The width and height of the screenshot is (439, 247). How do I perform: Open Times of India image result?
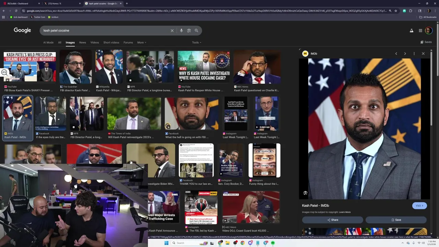tap(134, 114)
